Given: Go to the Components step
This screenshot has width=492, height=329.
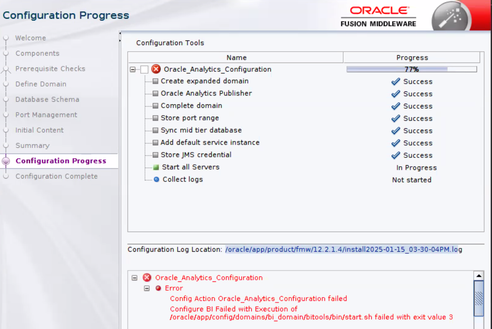Looking at the screenshot, I should point(37,53).
